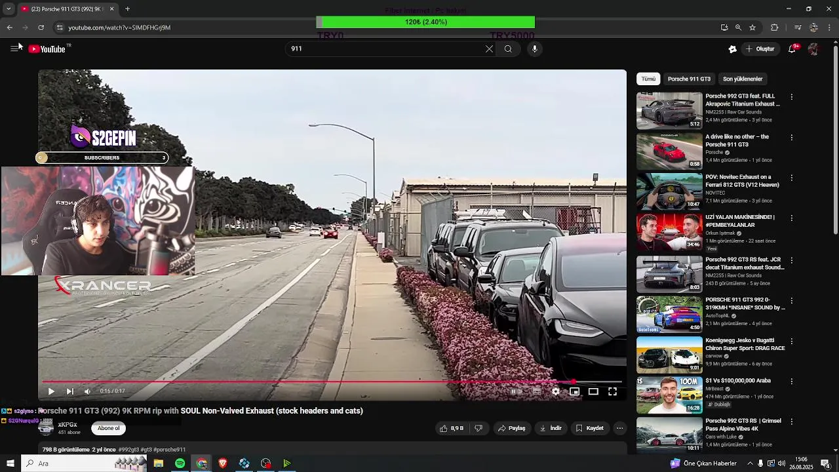Open xKPGx channel name link
Viewport: 839px width, 472px height.
pos(68,425)
